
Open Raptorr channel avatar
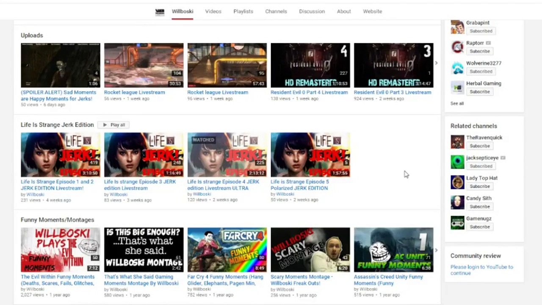(x=457, y=47)
